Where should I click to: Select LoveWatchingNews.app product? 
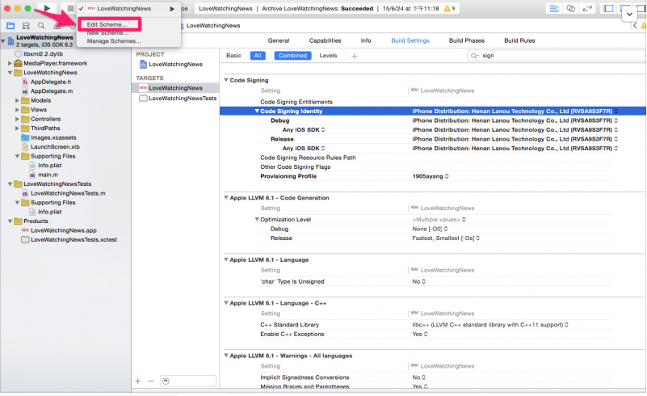coord(64,230)
